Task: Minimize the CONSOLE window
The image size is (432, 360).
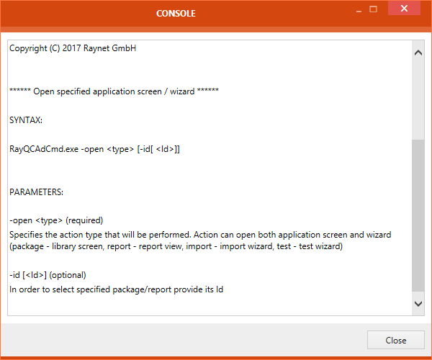Action: (356, 10)
